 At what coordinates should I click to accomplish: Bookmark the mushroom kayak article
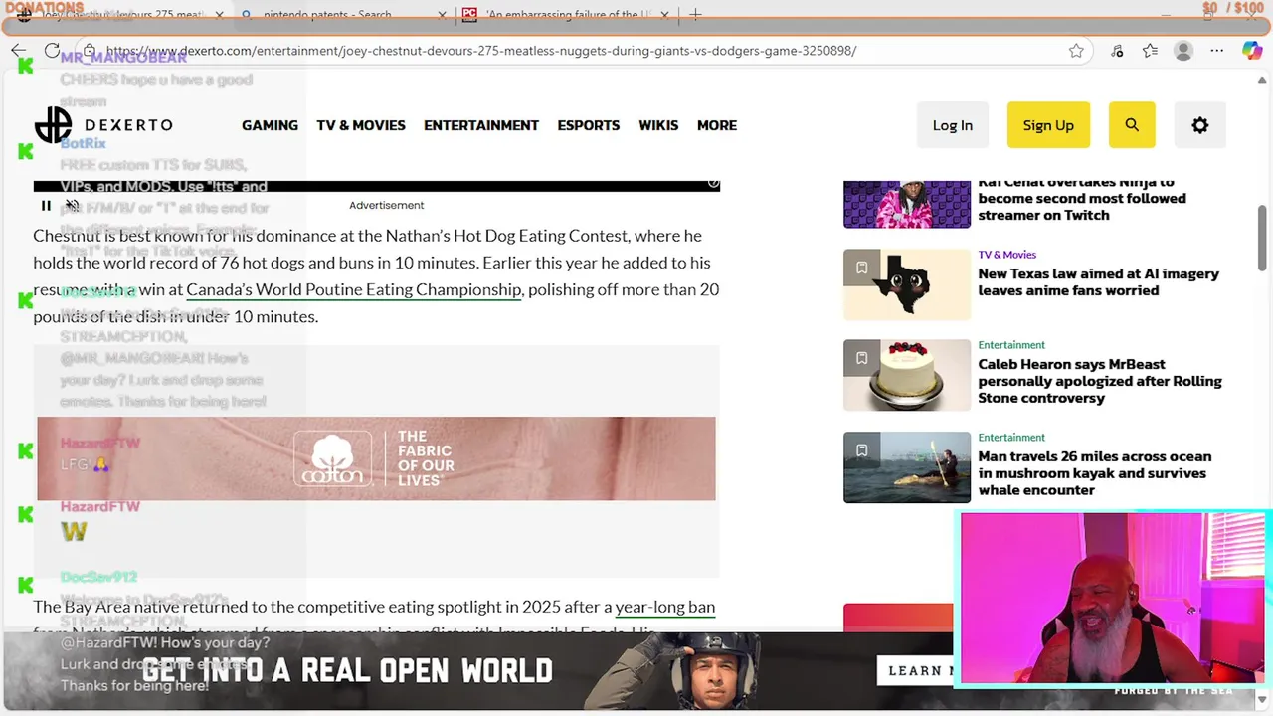coord(862,450)
